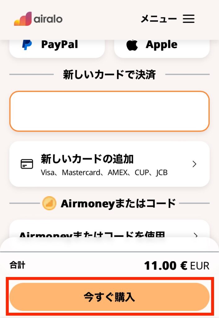
Task: Open the hamburger menu icon
Action: pyautogui.click(x=189, y=19)
